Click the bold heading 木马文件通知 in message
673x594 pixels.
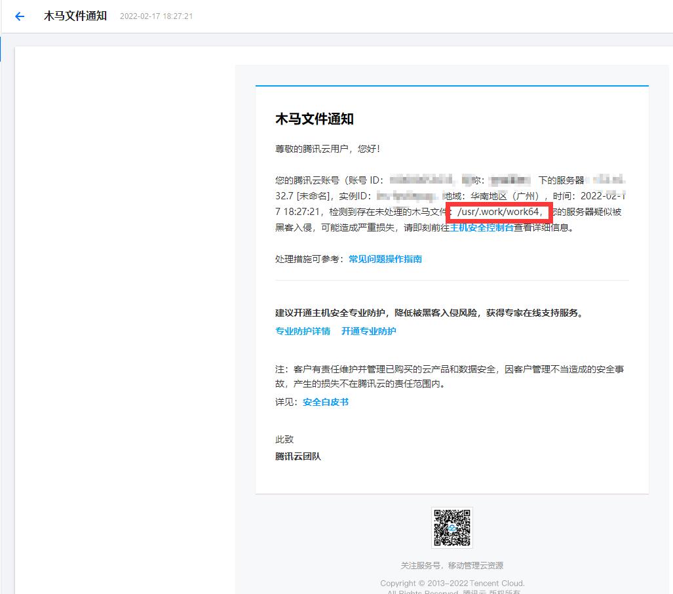(314, 119)
